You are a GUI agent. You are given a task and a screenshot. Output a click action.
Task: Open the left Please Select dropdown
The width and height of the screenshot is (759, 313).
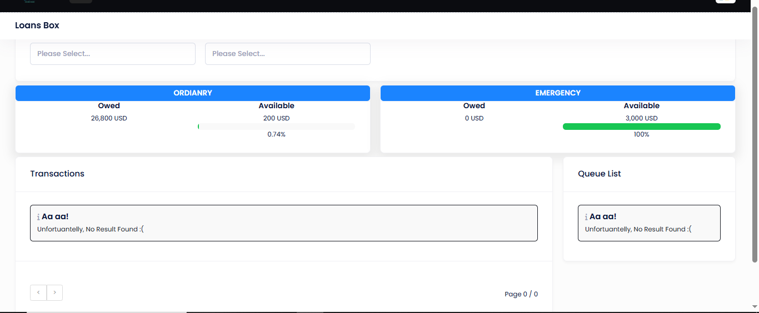click(113, 54)
